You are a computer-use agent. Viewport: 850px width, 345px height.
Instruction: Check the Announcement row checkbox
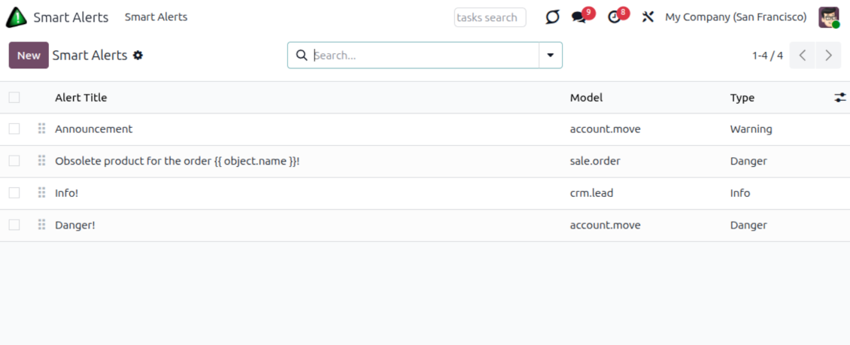pos(14,129)
